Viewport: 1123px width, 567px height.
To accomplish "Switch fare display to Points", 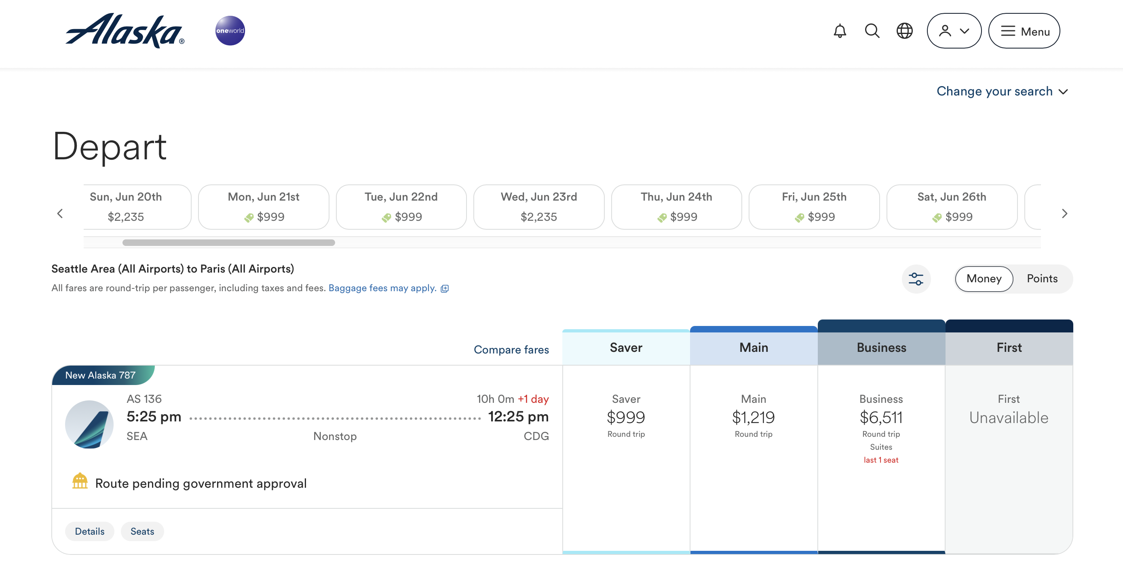I will pyautogui.click(x=1042, y=279).
